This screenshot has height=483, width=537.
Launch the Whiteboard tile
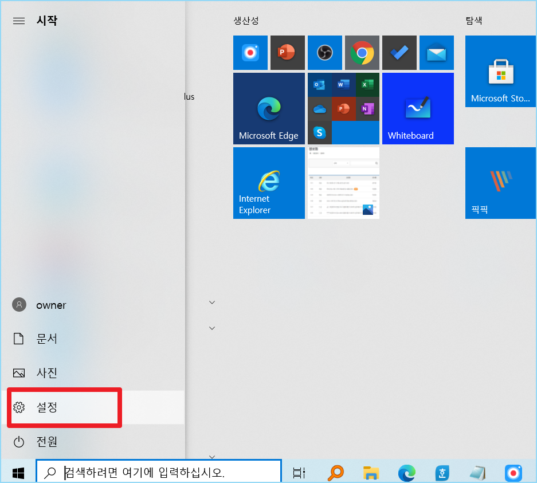point(418,108)
